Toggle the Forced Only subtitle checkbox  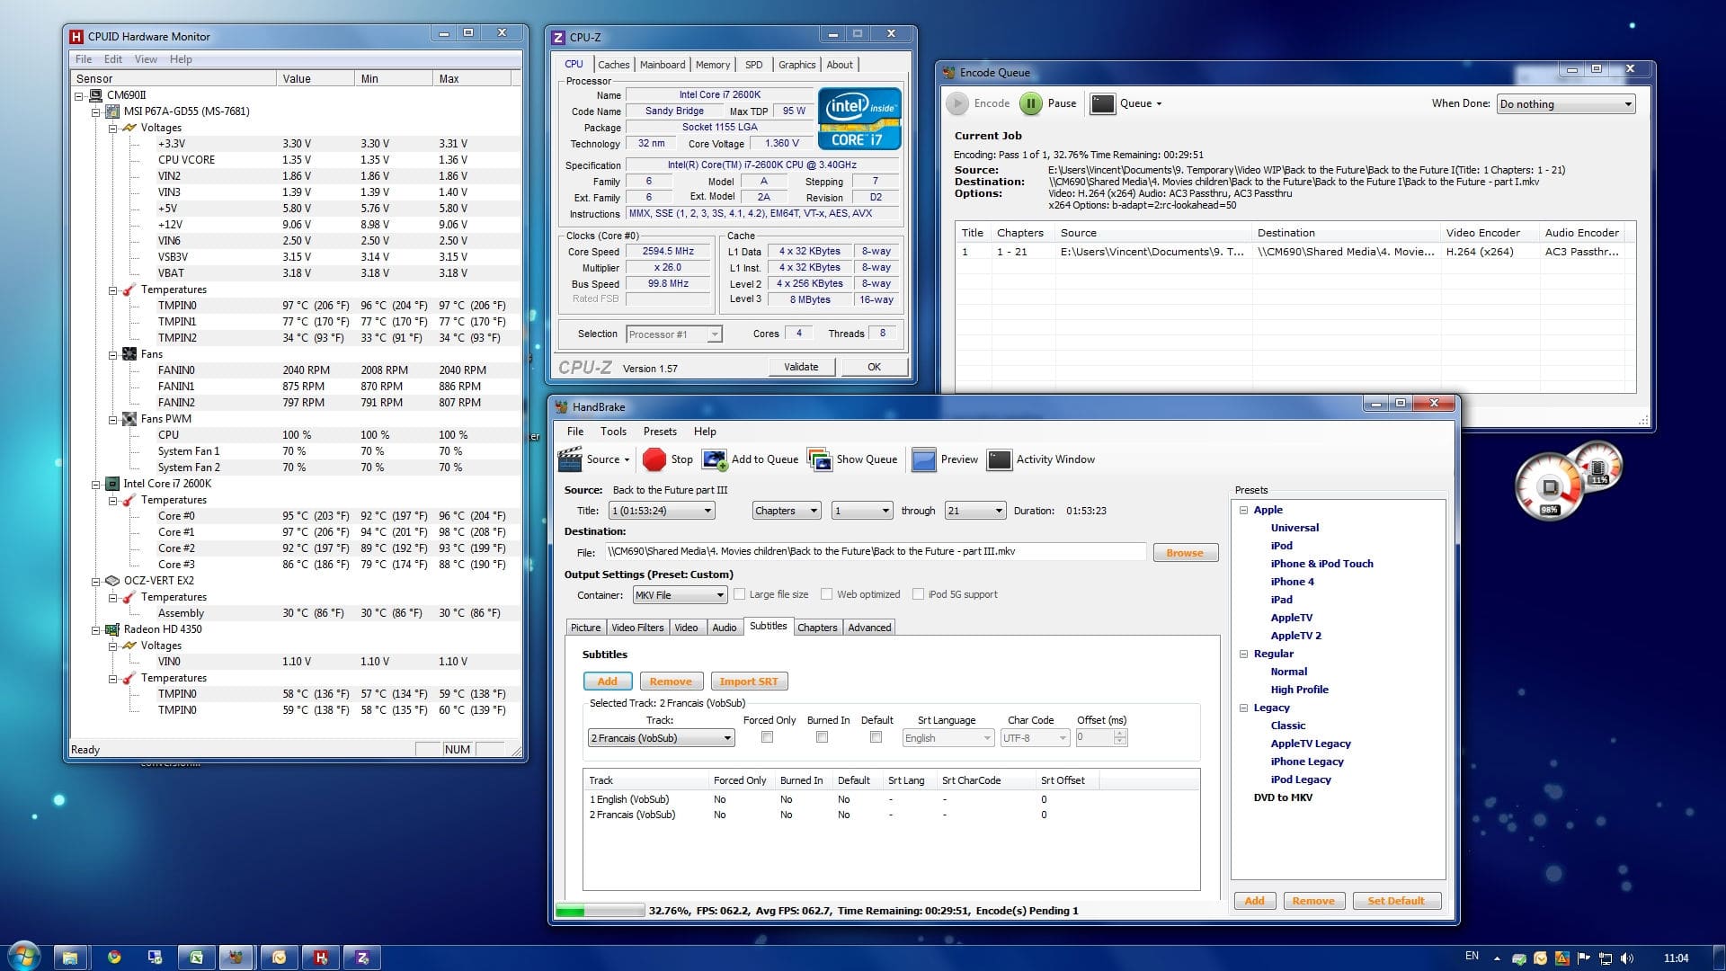point(767,737)
